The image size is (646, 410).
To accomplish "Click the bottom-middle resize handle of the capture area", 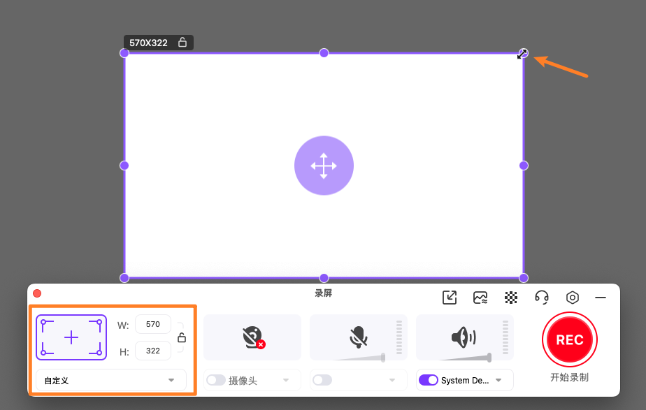I will click(324, 278).
